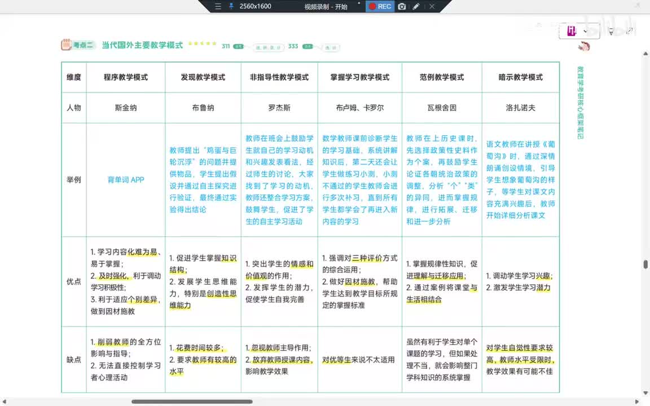The image size is (650, 406).
Task: Click the 罗杰斯 cell
Action: click(x=279, y=108)
